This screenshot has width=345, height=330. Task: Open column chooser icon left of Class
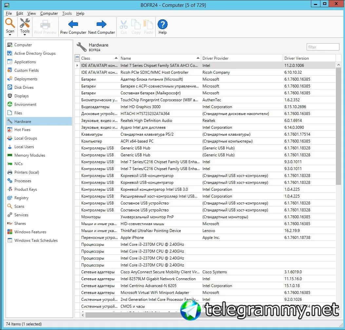[x=77, y=58]
